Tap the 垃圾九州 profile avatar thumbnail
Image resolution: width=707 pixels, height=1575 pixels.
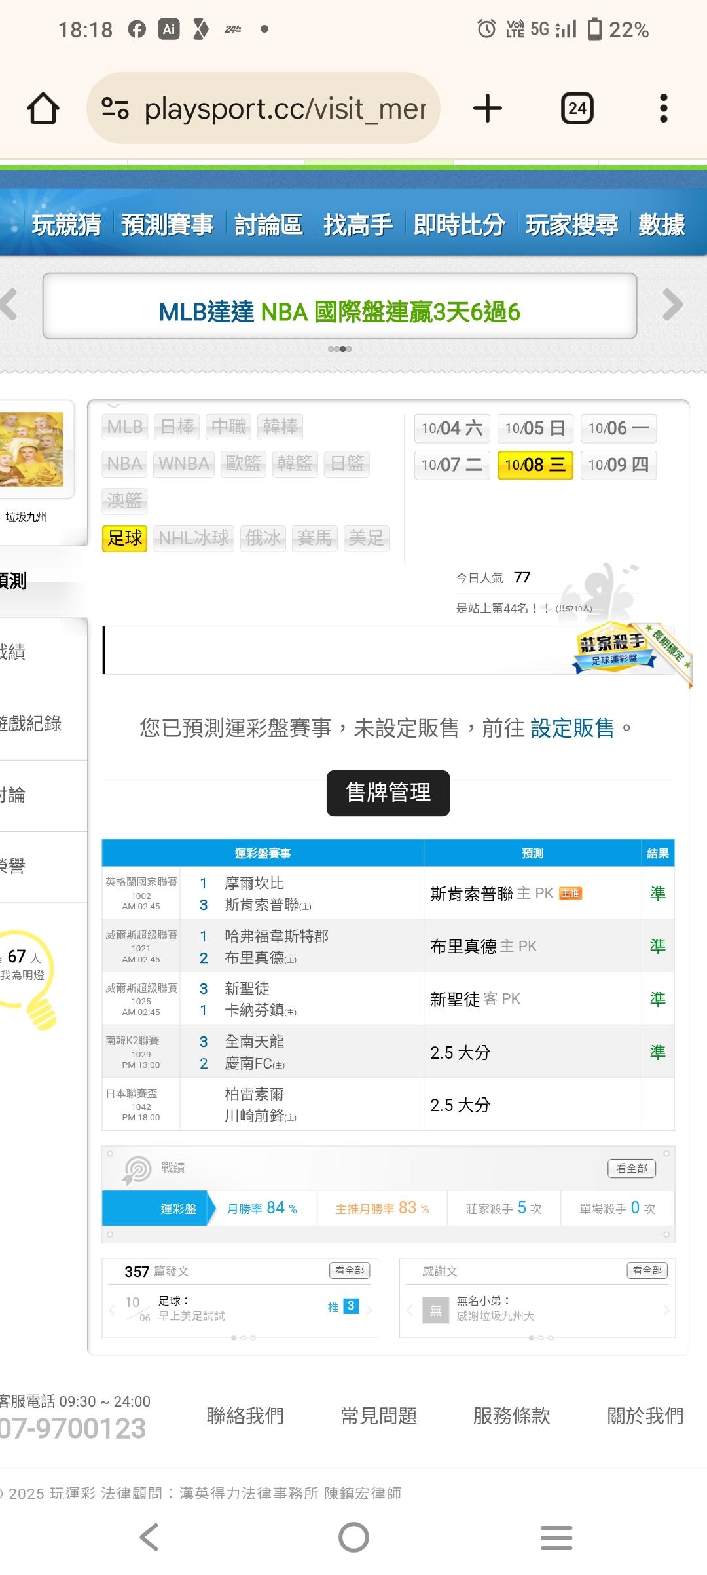[33, 449]
